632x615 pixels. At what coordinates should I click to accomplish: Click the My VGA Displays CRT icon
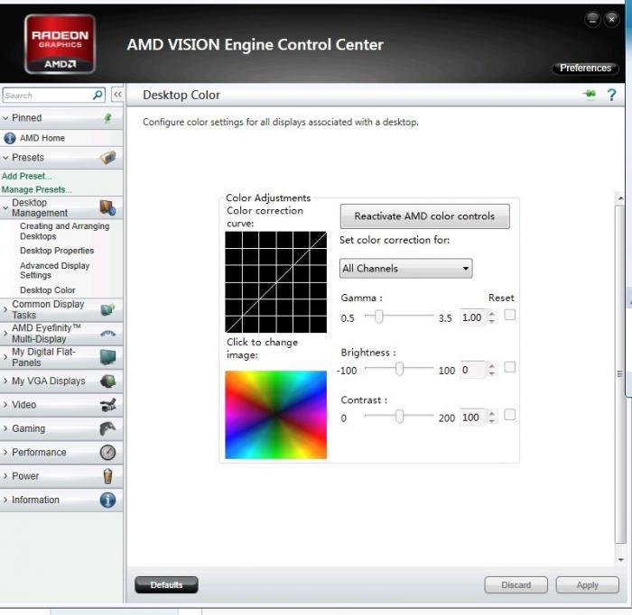(x=107, y=381)
